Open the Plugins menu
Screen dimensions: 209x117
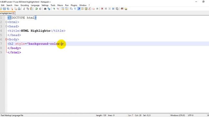point(74,5)
